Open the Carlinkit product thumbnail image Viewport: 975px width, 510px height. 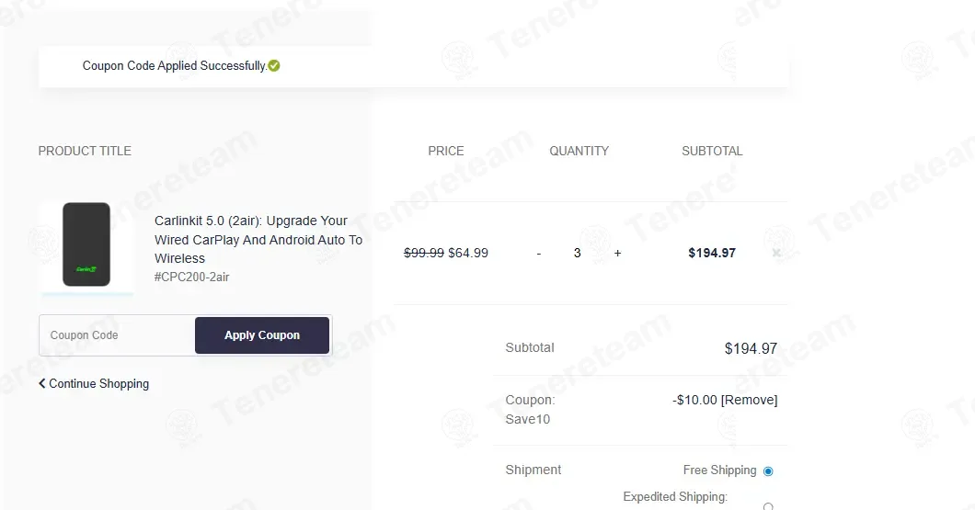point(86,244)
